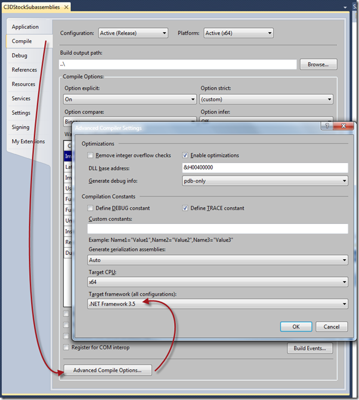
Task: Expand the Target framework dropdown
Action: pos(218,304)
